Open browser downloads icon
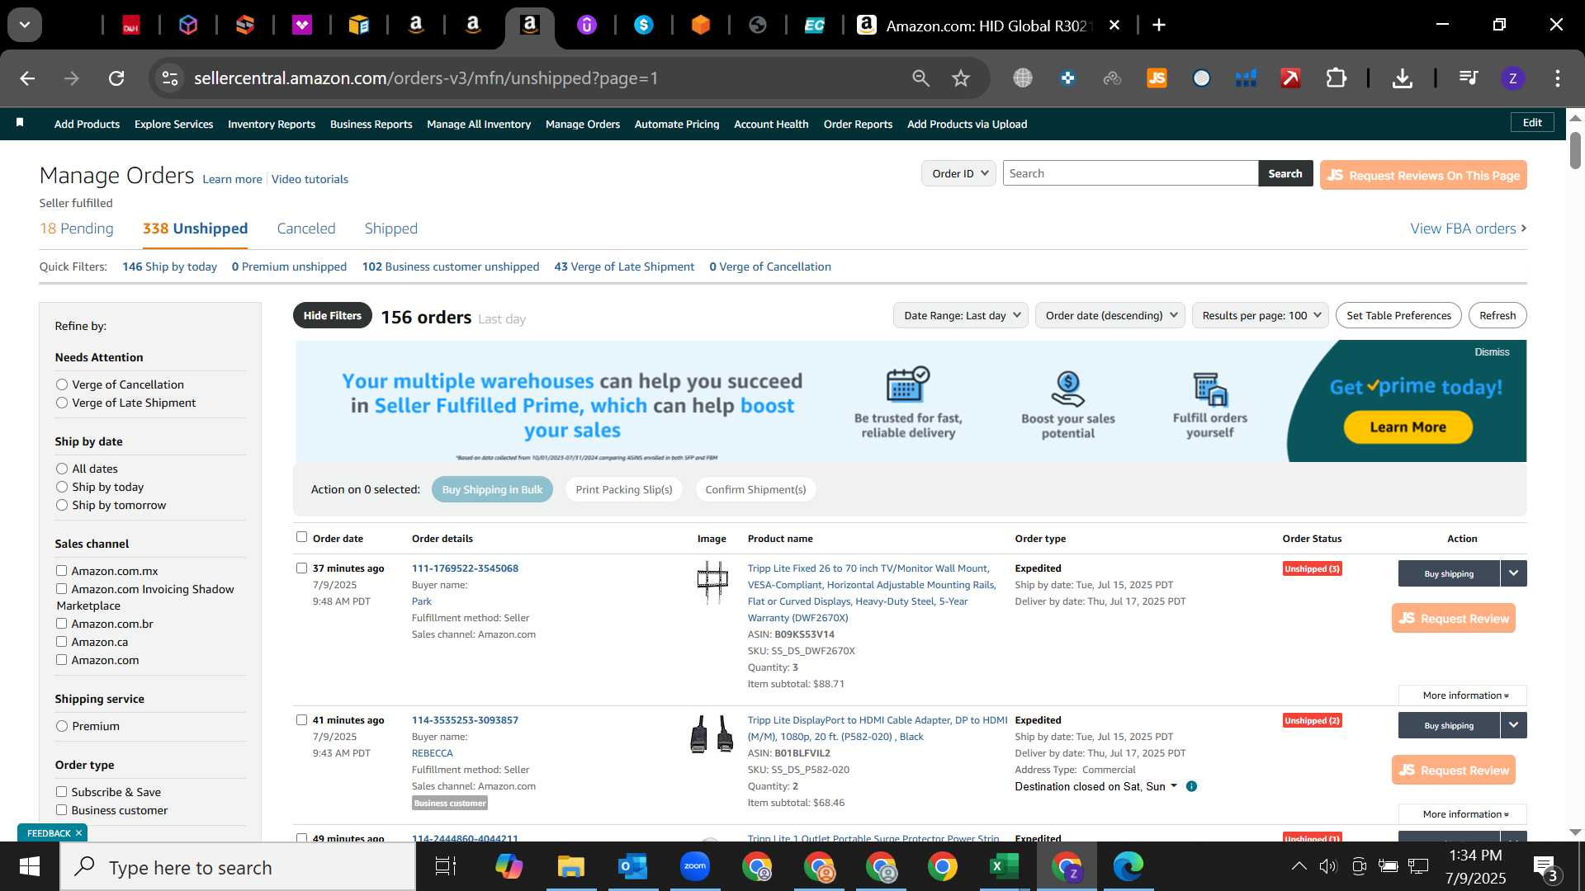The image size is (1585, 891). (x=1402, y=78)
